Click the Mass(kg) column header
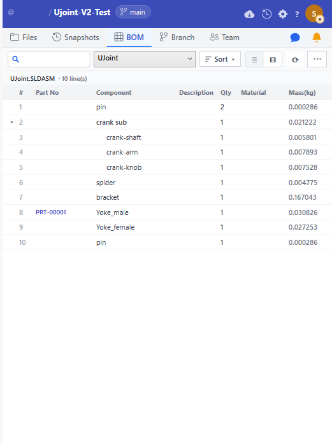The width and height of the screenshot is (332, 444). point(302,93)
